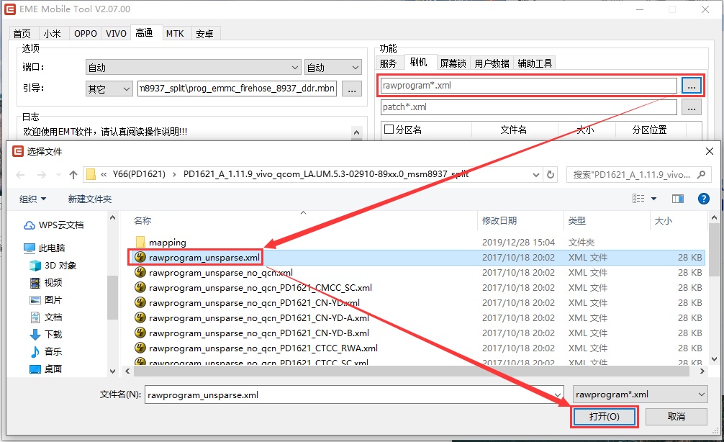Select the 音乐 folder in sidebar
The image size is (724, 442).
pyautogui.click(x=53, y=351)
